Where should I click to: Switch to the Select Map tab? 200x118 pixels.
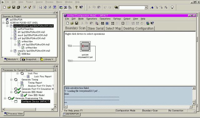(x=113, y=28)
